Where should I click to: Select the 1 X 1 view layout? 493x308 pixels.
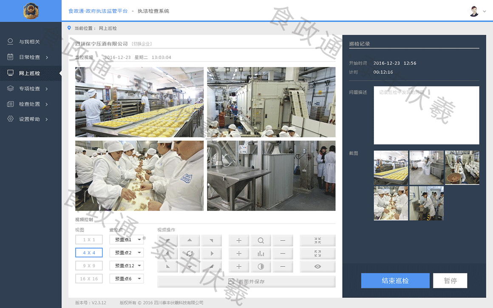coord(89,240)
